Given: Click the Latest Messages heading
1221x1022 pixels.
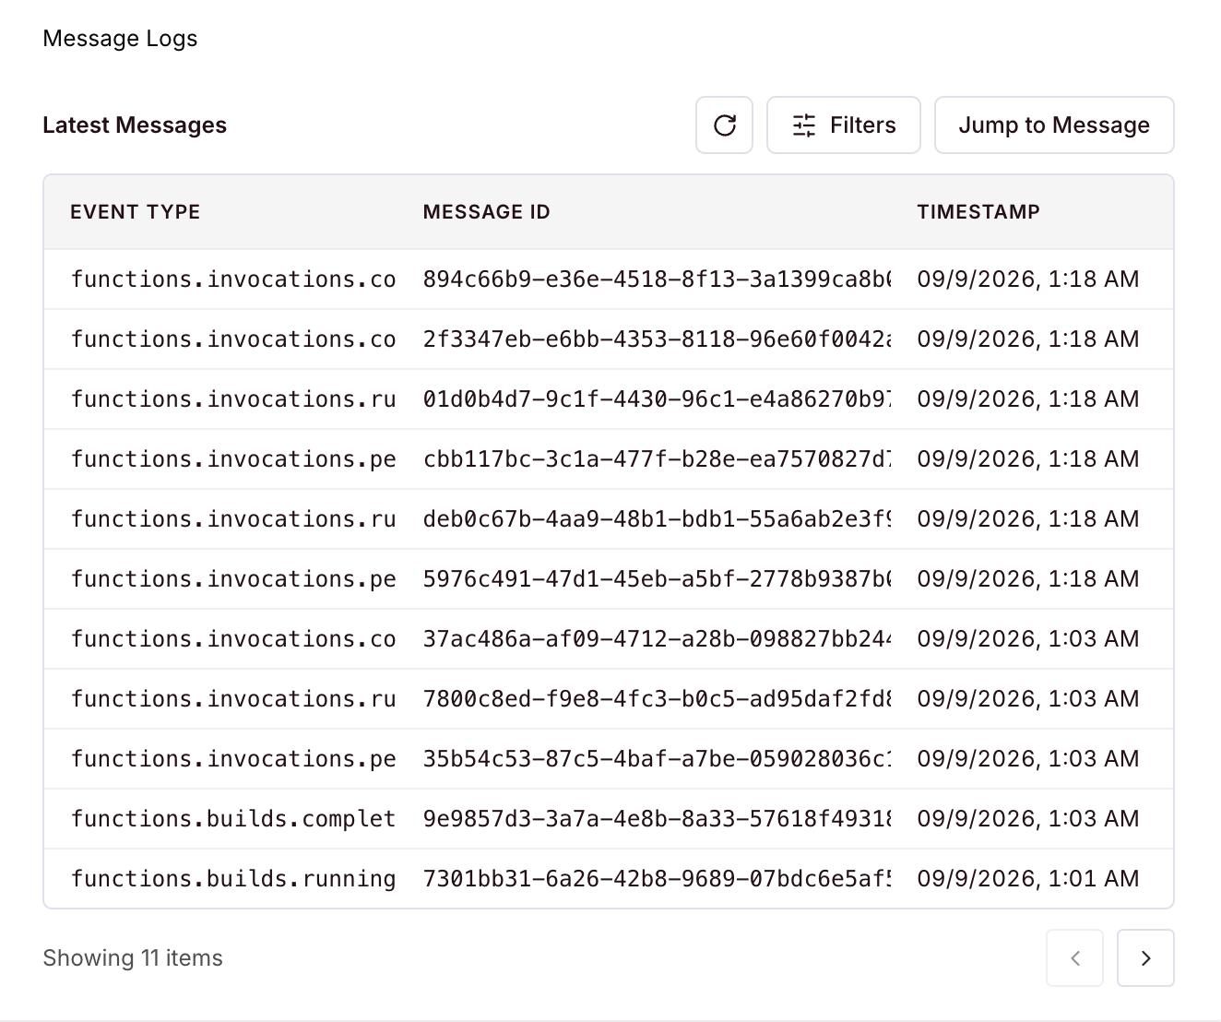Looking at the screenshot, I should [x=135, y=125].
